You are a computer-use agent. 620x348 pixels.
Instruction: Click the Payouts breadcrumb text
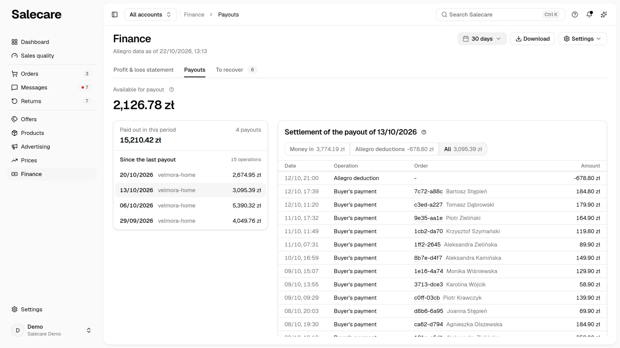228,15
